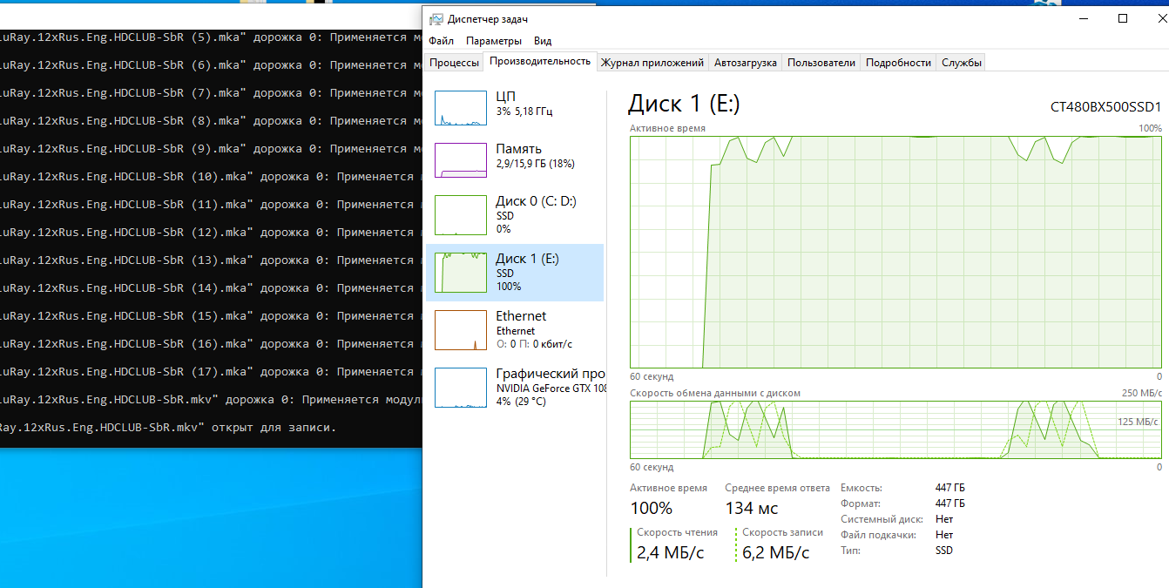Click the Емкость label
The width and height of the screenshot is (1169, 588).
862,488
